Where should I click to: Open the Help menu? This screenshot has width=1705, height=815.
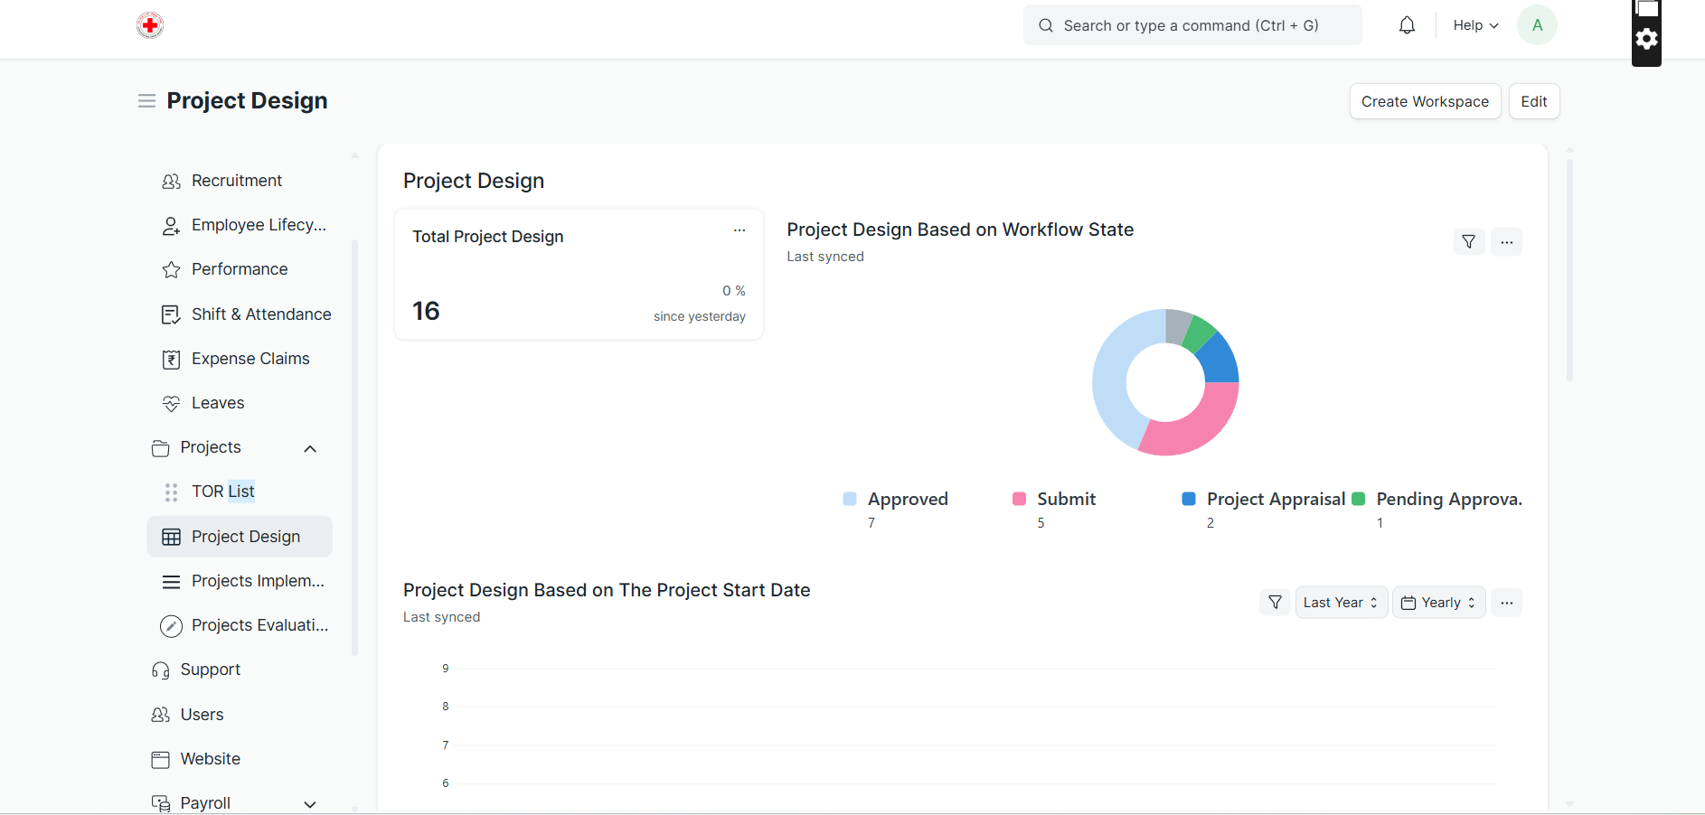1475,25
